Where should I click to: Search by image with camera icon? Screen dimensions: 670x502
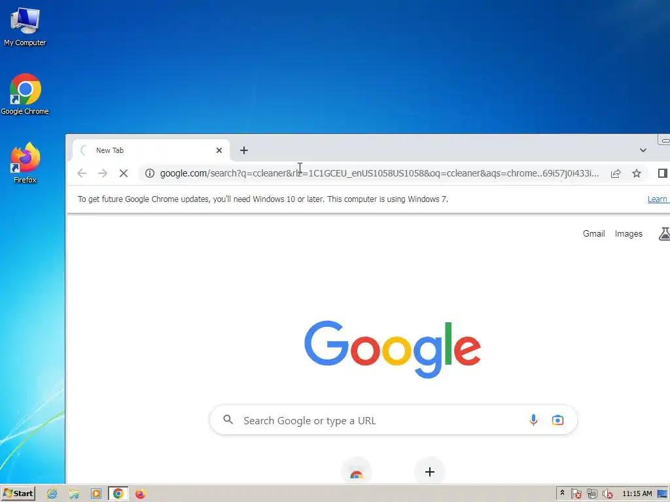(x=557, y=420)
